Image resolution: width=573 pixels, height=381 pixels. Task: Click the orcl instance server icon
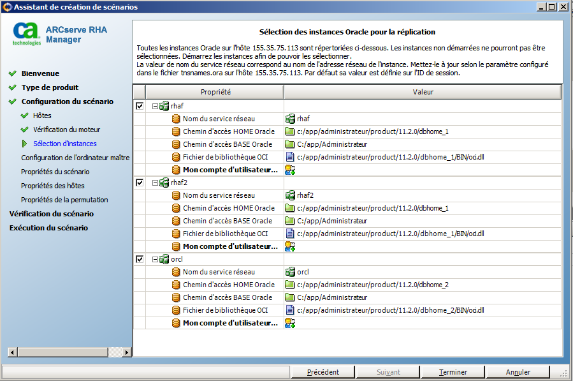click(164, 259)
